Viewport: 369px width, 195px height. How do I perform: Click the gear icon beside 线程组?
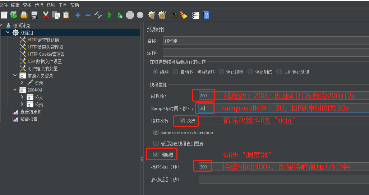pos(15,32)
